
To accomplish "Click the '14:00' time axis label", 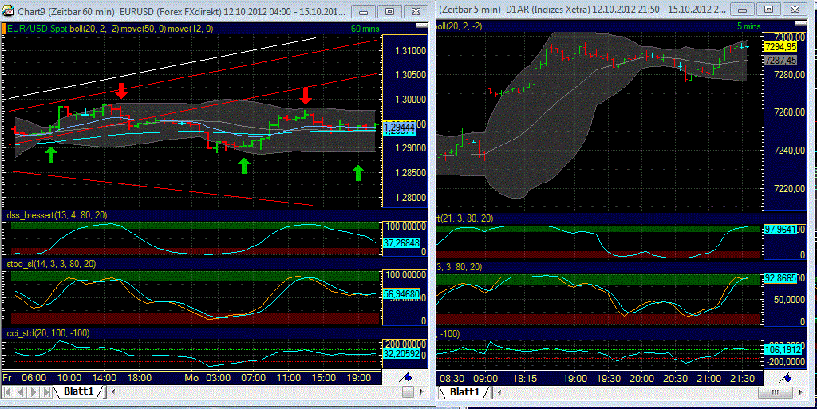I will click(x=105, y=378).
